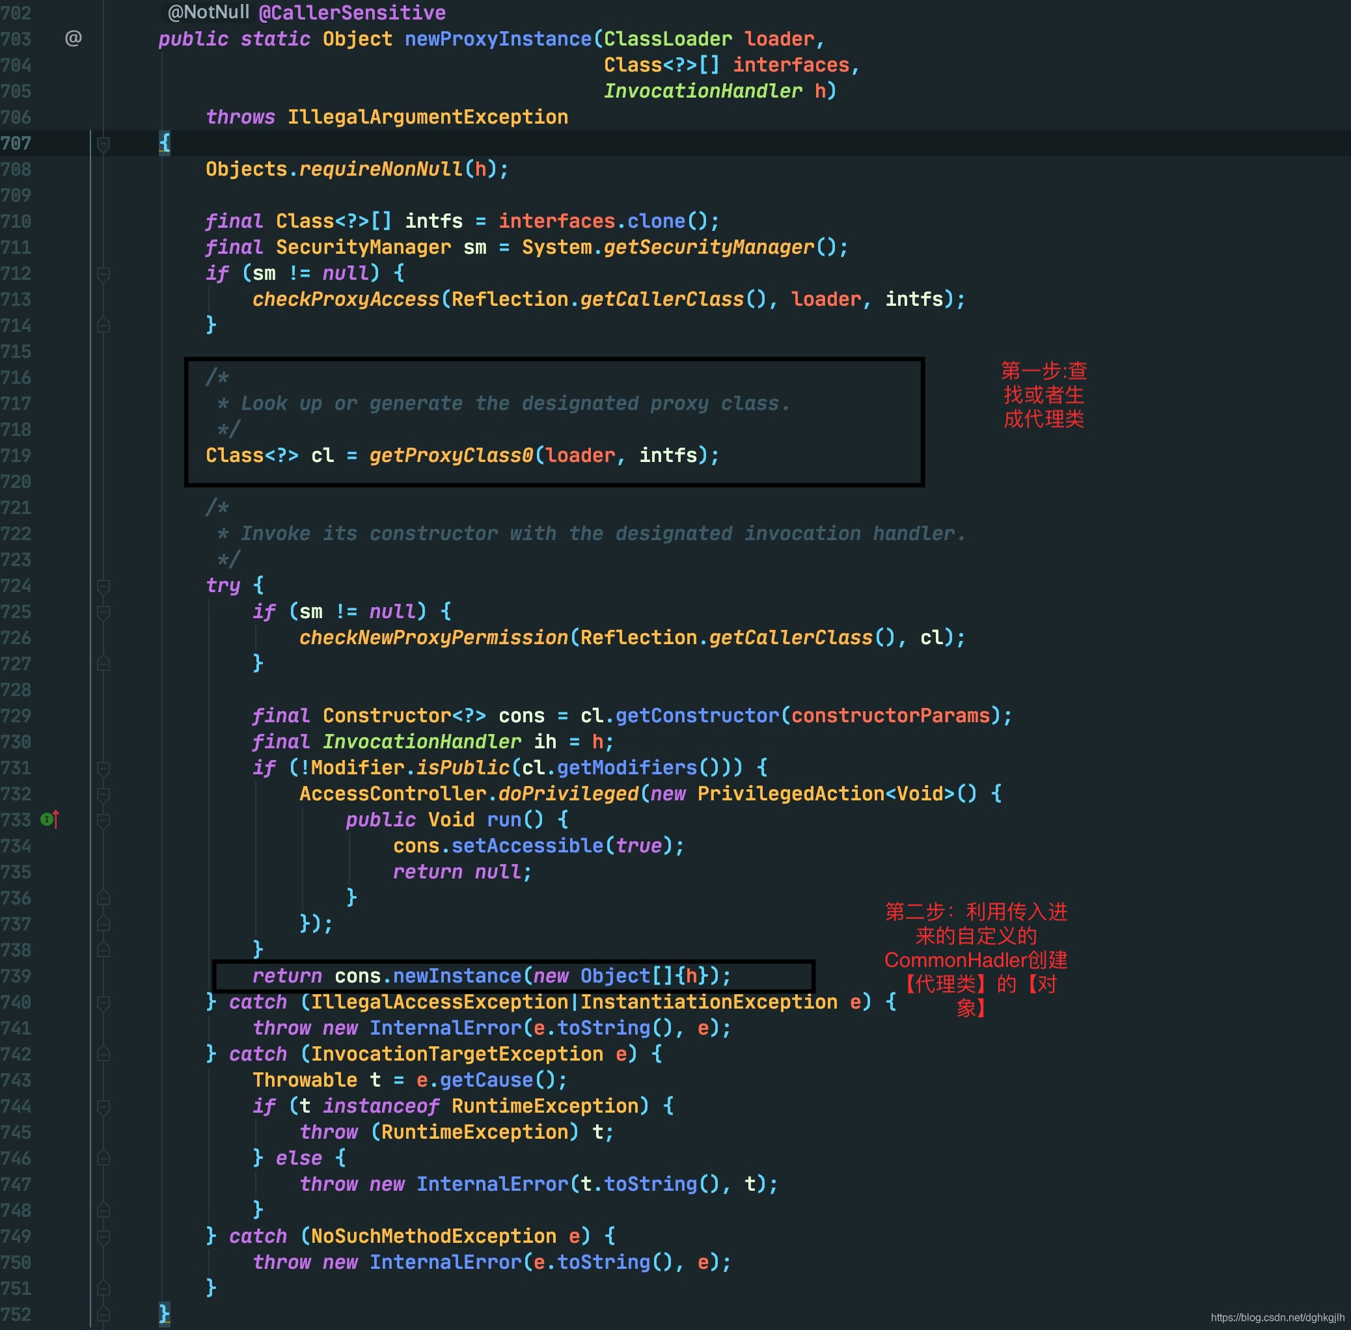Screen dimensions: 1351x1330
Task: Click the checkNewProxyPermission method call
Action: point(433,638)
